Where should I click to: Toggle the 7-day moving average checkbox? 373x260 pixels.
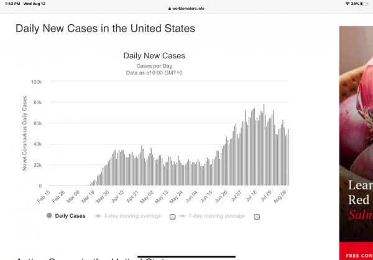click(x=256, y=217)
